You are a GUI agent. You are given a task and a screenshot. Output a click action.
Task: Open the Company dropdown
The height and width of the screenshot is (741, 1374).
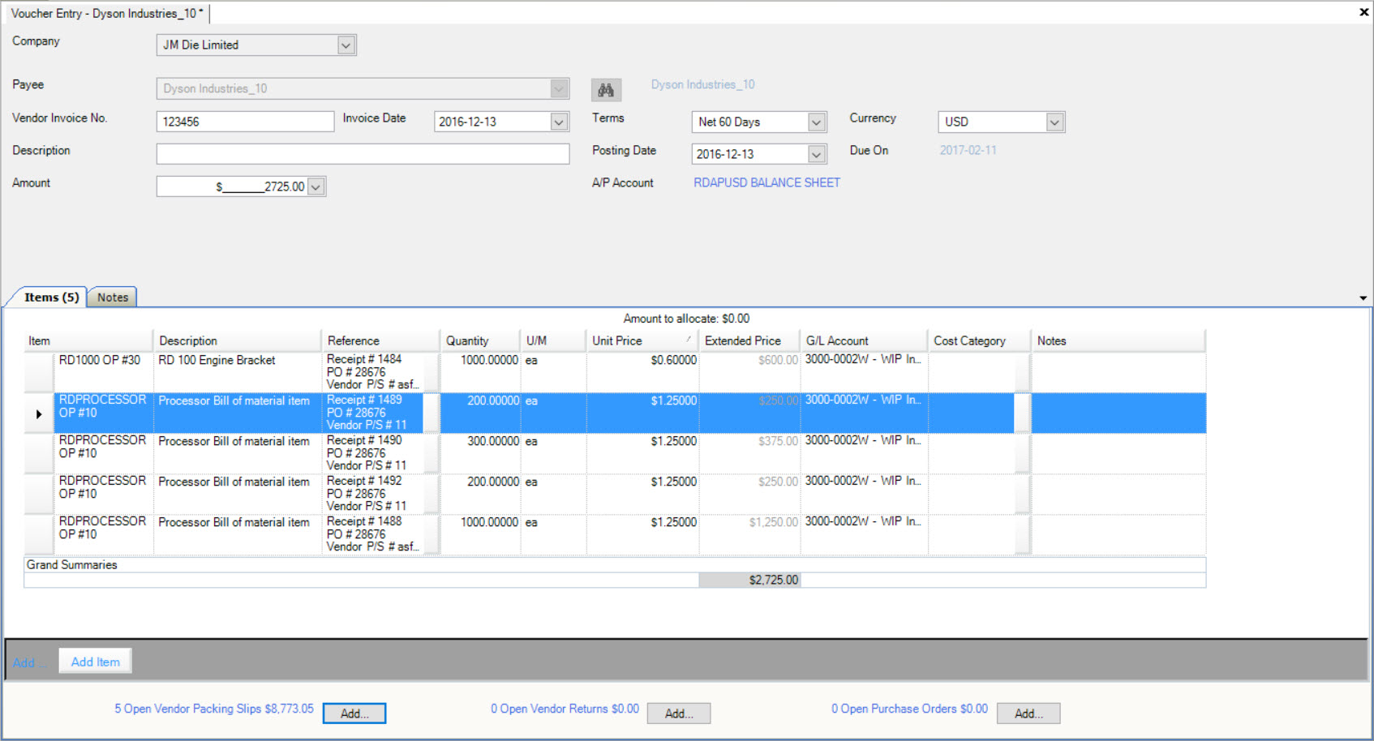coord(346,45)
